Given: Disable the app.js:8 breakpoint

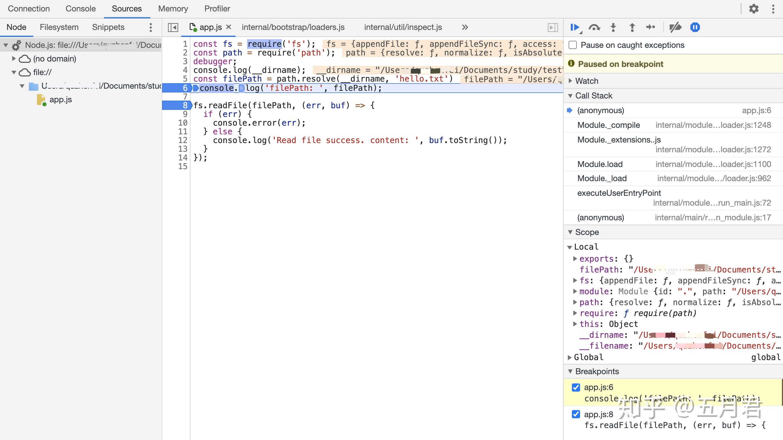Looking at the screenshot, I should [576, 414].
